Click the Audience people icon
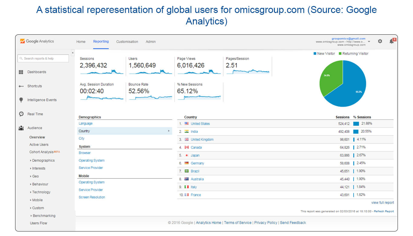Screen dimensions: 413x236 coord(21,128)
